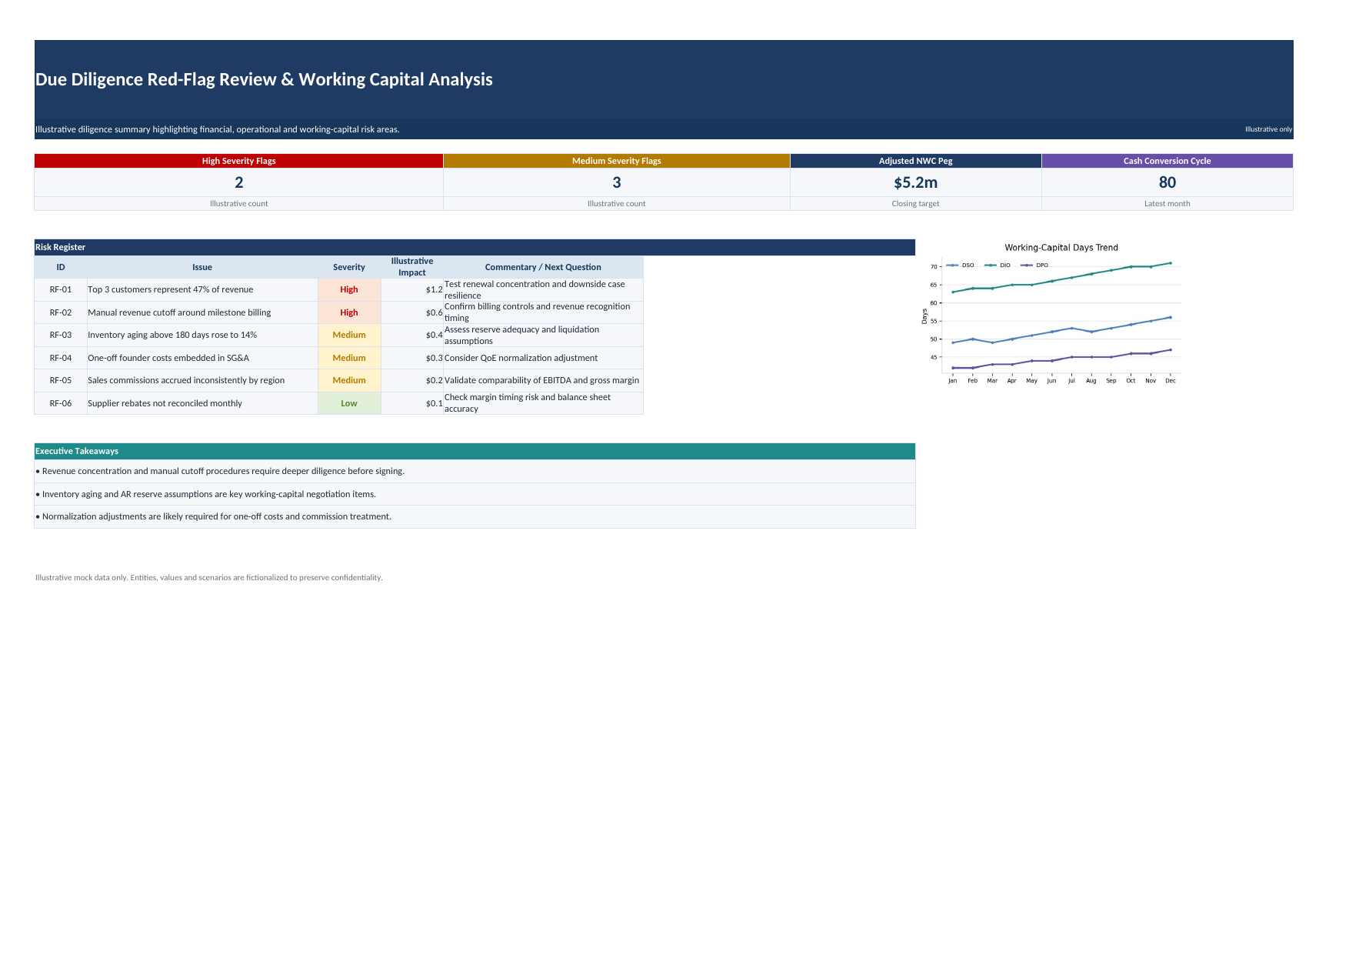Click 'Top 3 customers represent 47% of revenue'
The image size is (1349, 955).
(x=171, y=289)
